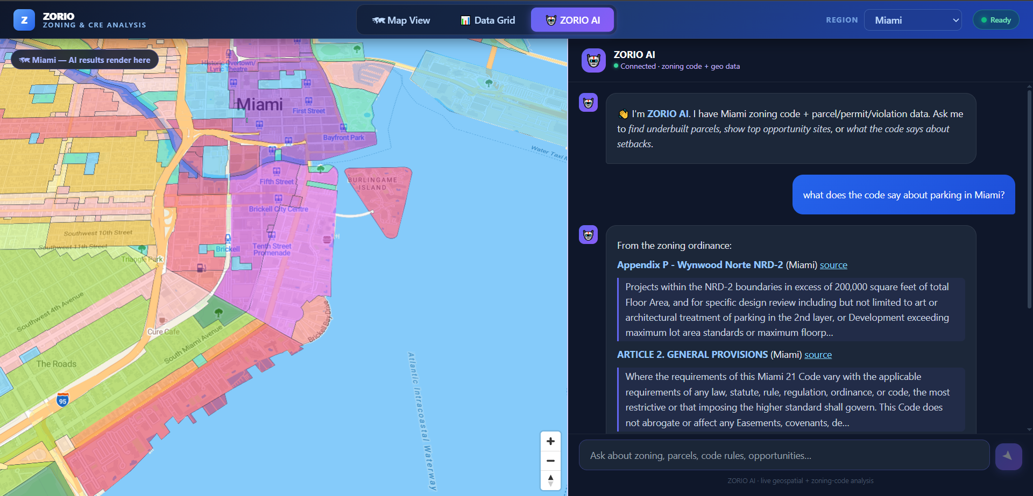Switch to Map View tab
Screen dimensions: 1033x496
pyautogui.click(x=401, y=20)
